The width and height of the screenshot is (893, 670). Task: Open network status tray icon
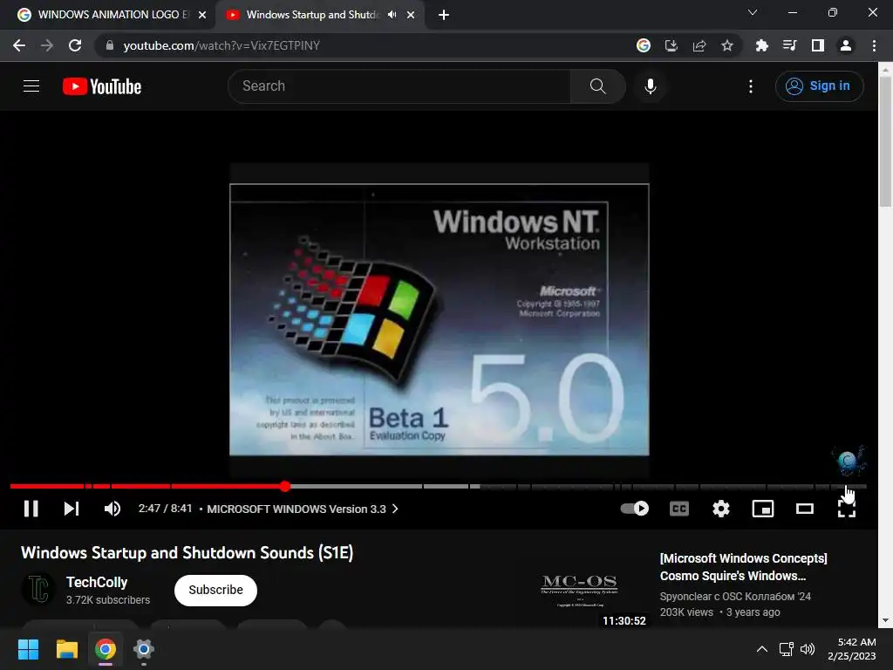coord(787,649)
